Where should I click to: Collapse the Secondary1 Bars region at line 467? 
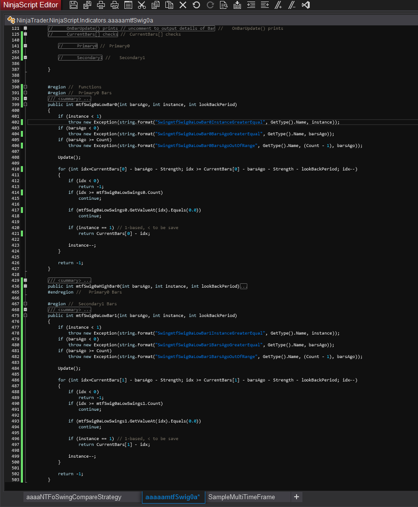click(25, 304)
